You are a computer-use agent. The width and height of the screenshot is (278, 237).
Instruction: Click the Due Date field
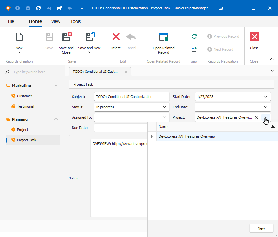tap(121, 128)
